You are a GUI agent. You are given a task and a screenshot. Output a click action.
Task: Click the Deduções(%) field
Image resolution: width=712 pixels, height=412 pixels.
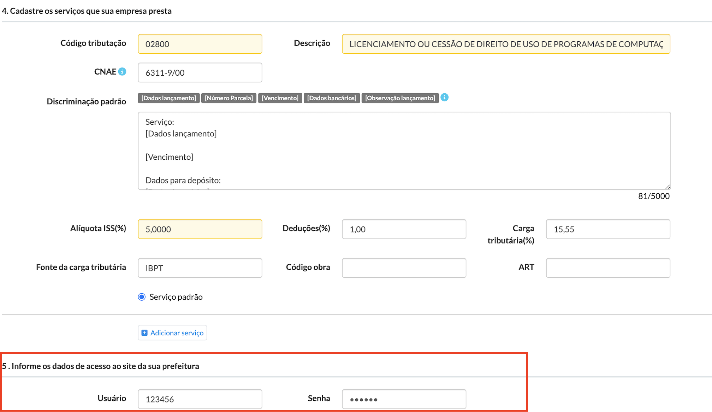(x=404, y=229)
